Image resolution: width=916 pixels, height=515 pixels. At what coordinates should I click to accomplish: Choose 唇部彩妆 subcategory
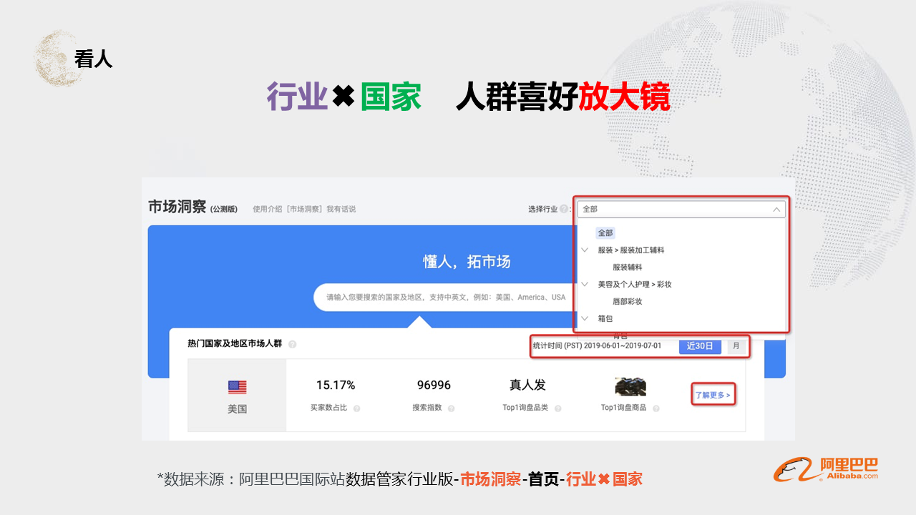coord(627,301)
